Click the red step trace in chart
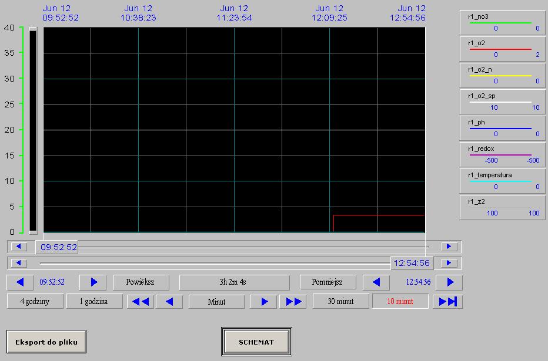 click(x=379, y=215)
